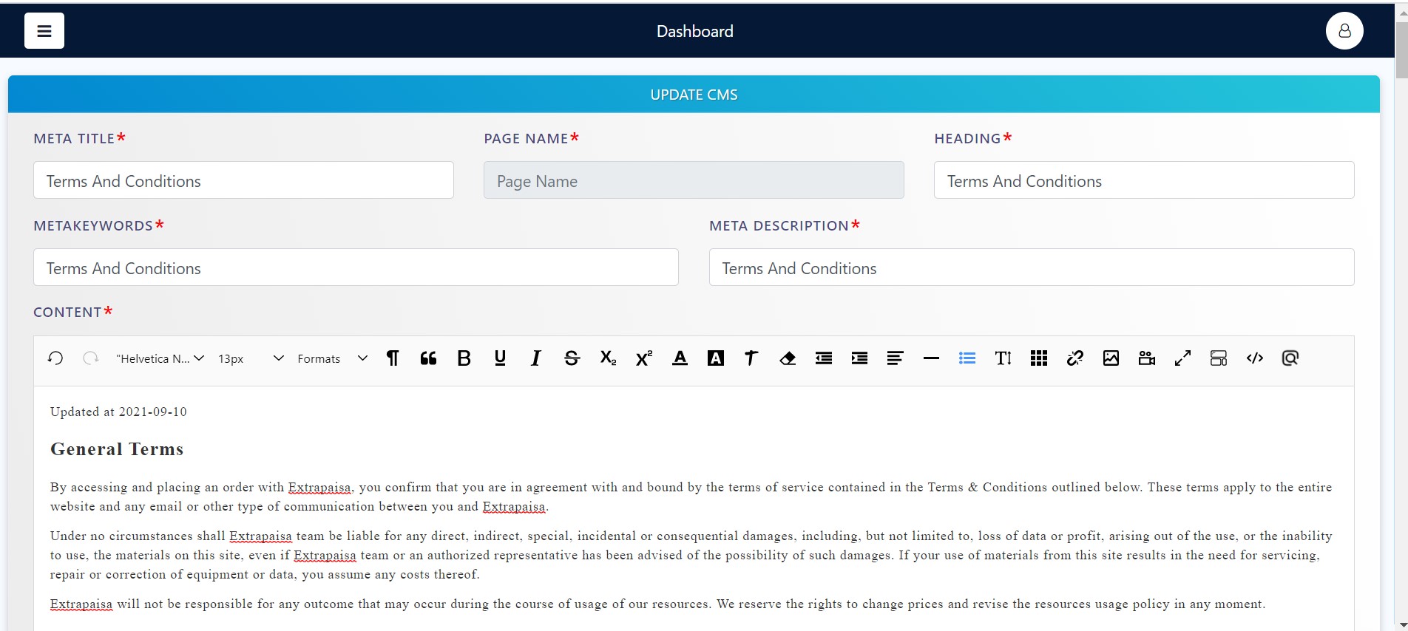Toggle bold formatting

(x=464, y=358)
